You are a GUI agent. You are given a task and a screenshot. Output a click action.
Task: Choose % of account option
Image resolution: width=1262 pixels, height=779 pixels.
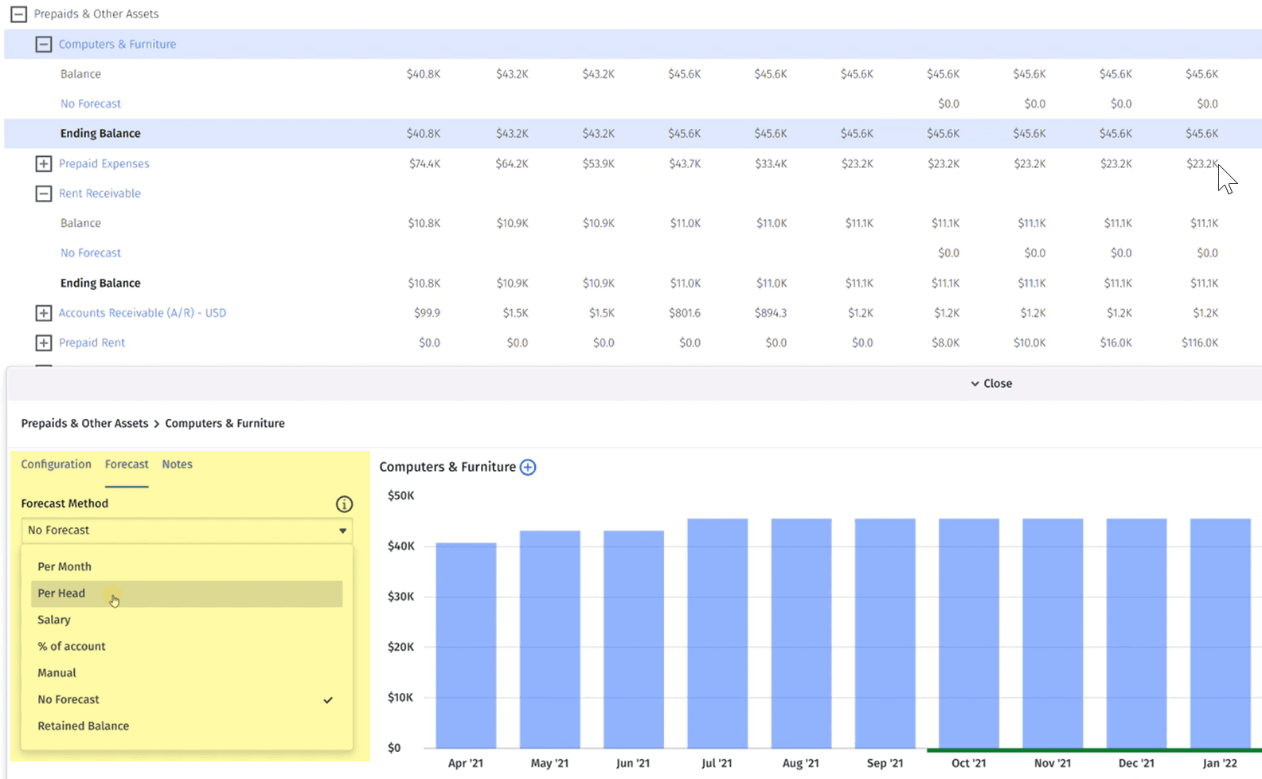72,647
